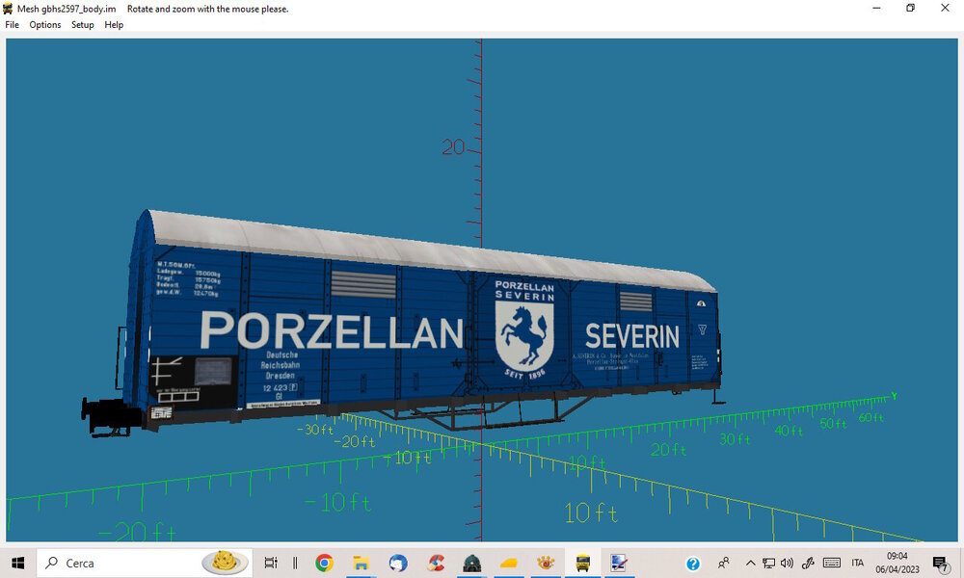Open the notification center with 7 badge
The width and height of the screenshot is (964, 578).
[940, 564]
